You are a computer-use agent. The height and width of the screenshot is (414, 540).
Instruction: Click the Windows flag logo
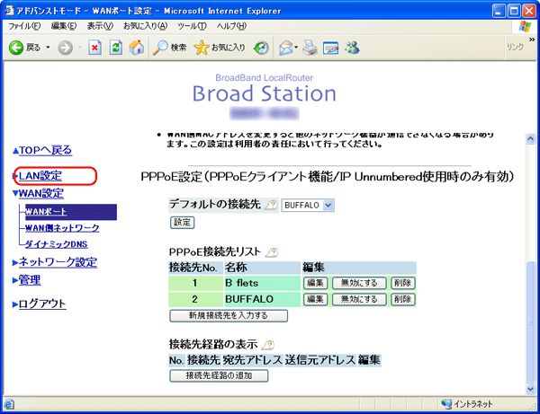point(525,26)
